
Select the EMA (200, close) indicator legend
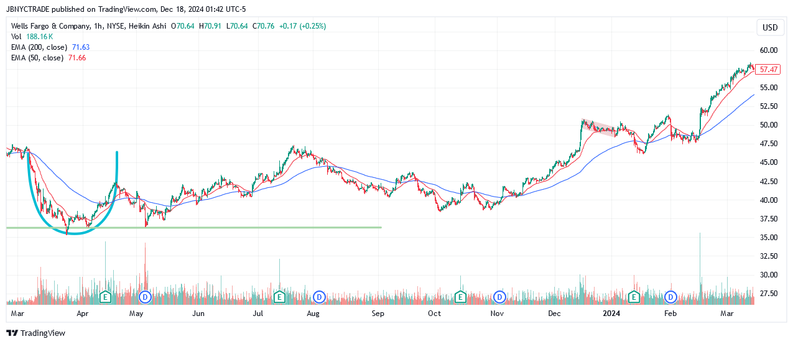pos(37,47)
